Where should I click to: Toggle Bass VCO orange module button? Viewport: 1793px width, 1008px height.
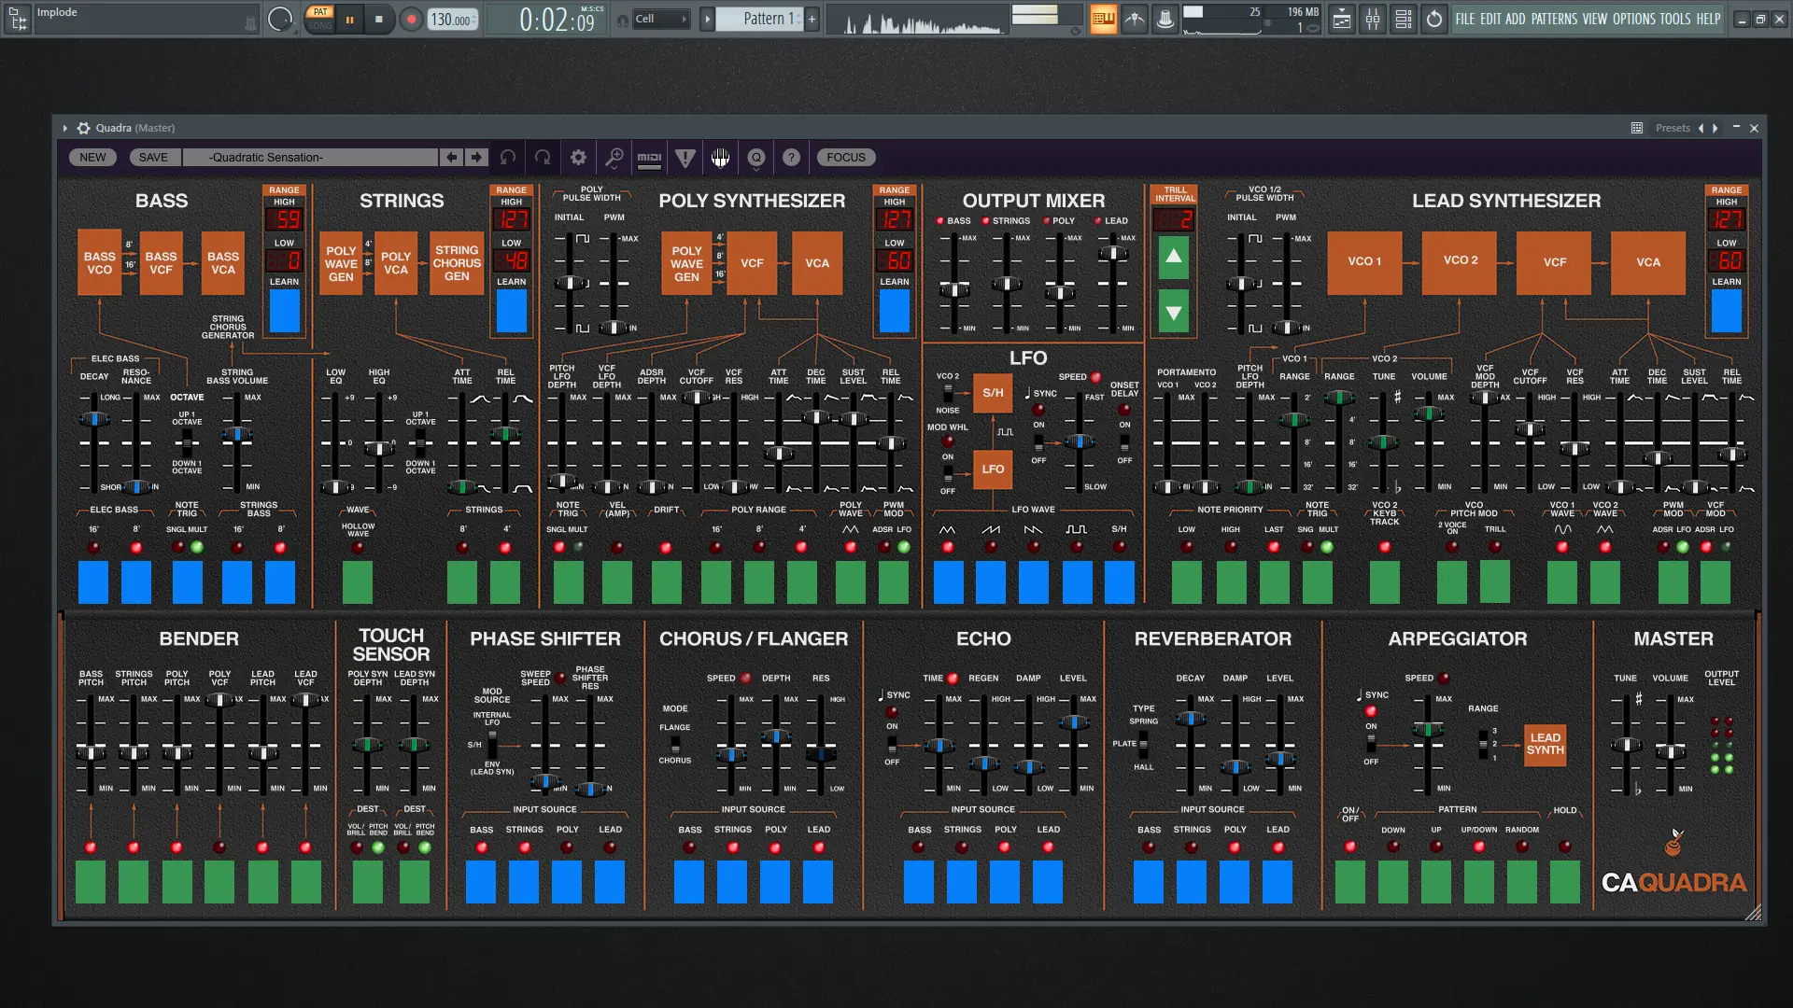(x=99, y=262)
